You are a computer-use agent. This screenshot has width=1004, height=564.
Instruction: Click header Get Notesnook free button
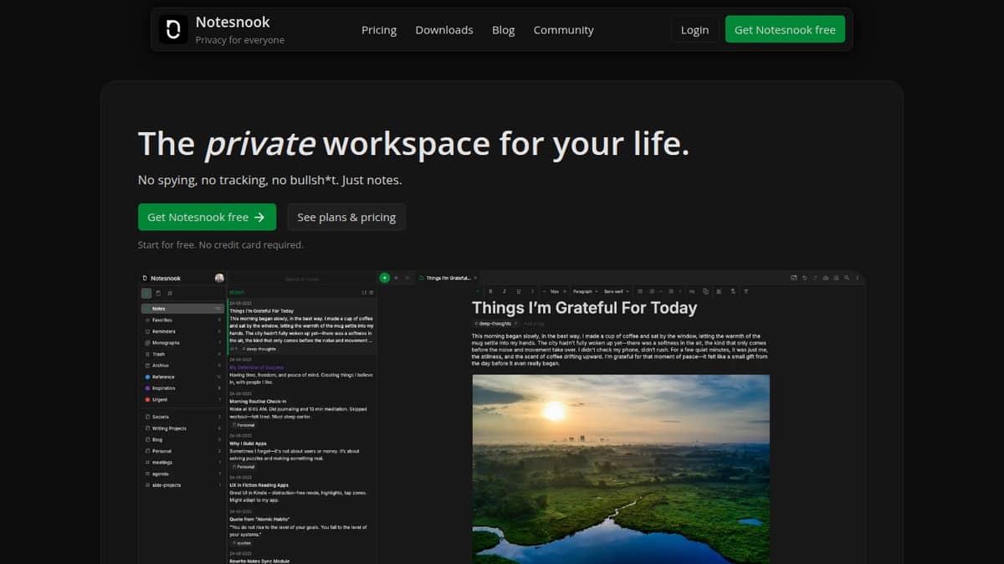coord(785,29)
